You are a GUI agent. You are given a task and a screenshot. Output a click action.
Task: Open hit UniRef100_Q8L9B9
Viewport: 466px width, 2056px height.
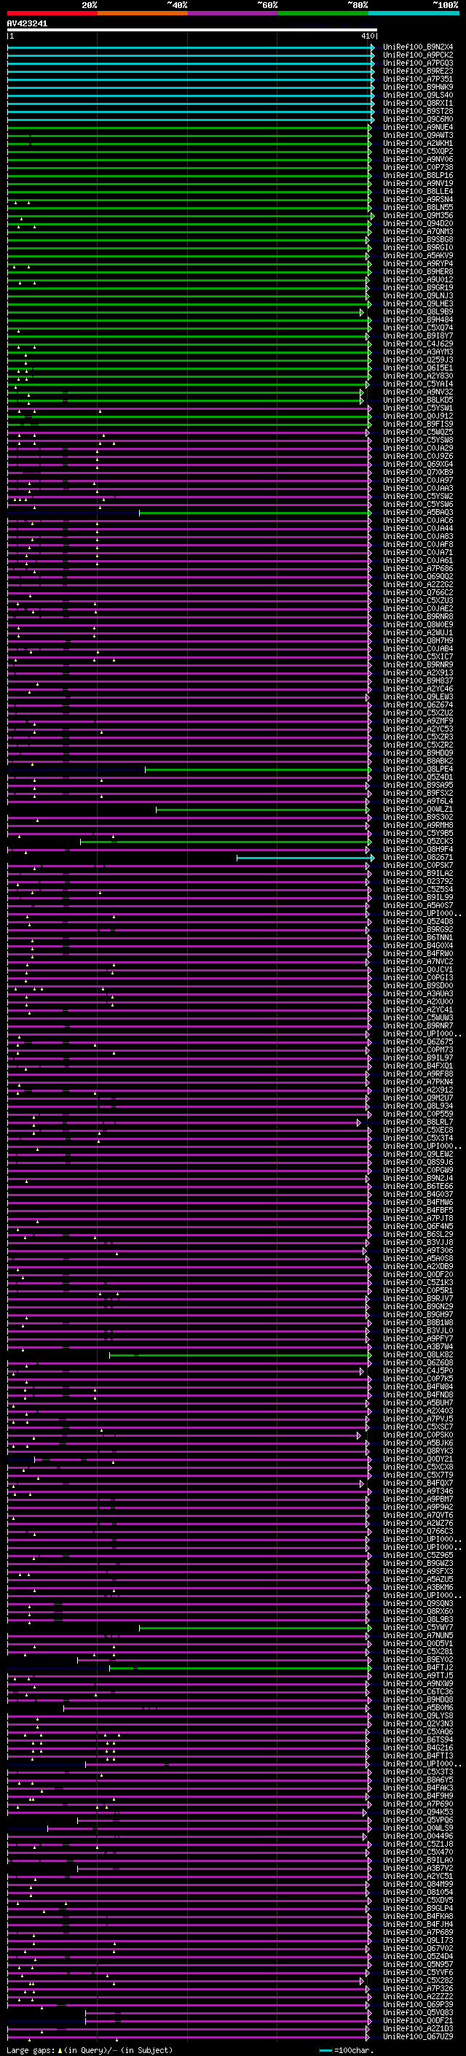click(x=418, y=312)
